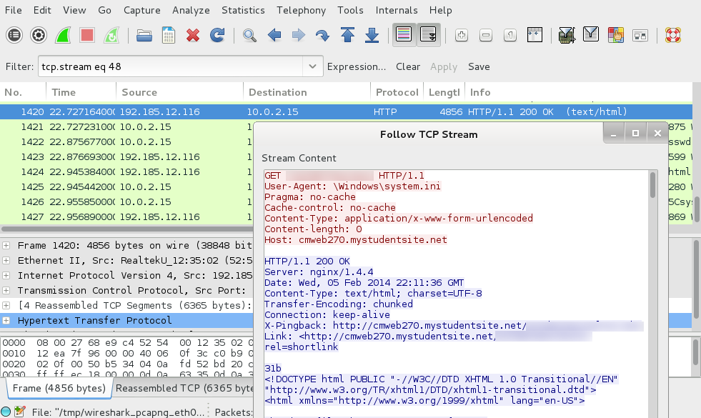Image resolution: width=701 pixels, height=418 pixels.
Task: Open the Statistics menu
Action: (x=243, y=10)
